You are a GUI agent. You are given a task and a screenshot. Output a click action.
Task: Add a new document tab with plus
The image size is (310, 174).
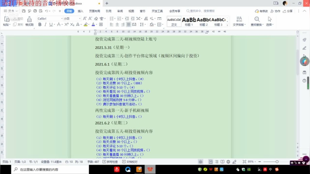click(x=107, y=3)
